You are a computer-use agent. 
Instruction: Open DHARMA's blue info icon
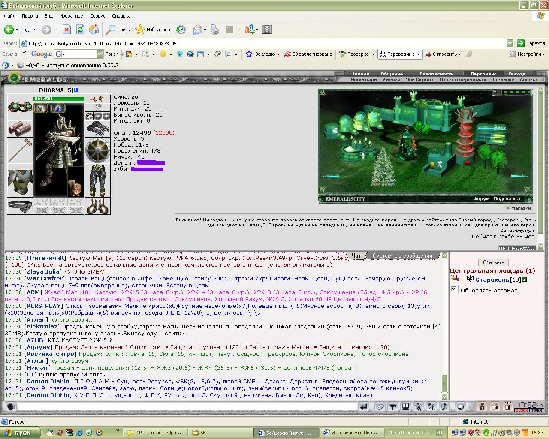point(76,90)
